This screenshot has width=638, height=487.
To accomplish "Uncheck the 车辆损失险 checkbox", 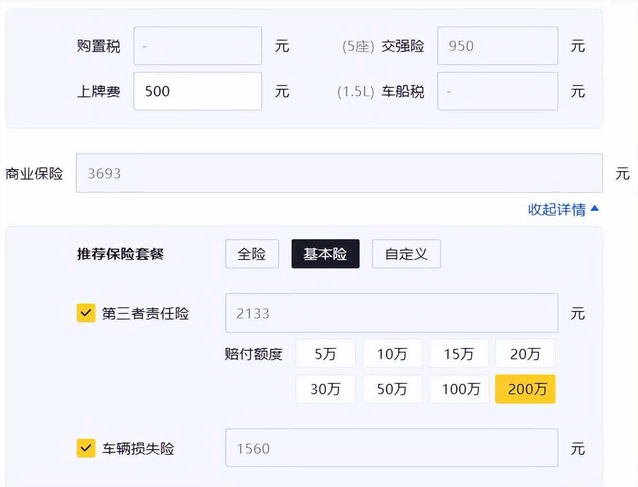I will pos(85,448).
